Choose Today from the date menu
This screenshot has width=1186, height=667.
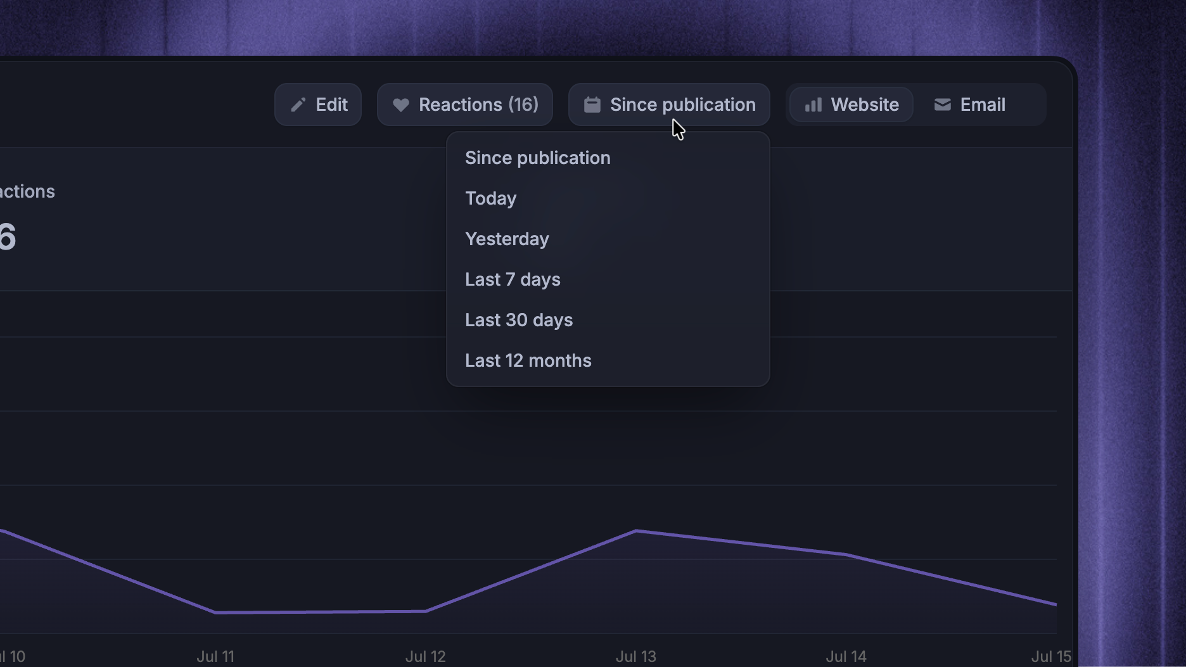coord(608,198)
